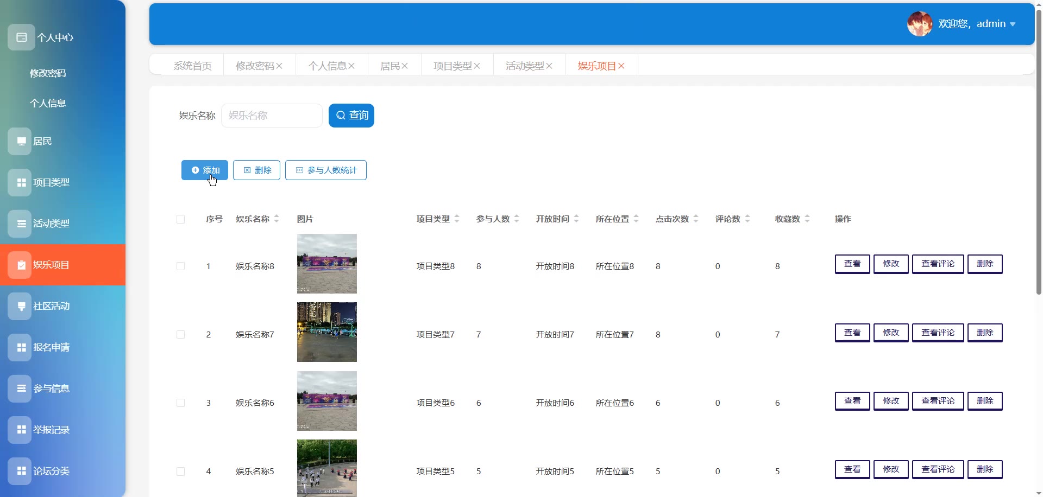Click the 举报记录 sidebar icon
Image resolution: width=1043 pixels, height=497 pixels.
tap(20, 430)
